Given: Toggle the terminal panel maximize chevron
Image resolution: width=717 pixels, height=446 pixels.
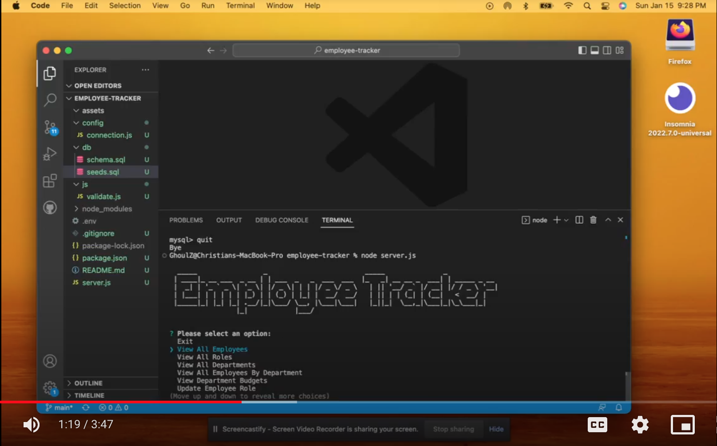Looking at the screenshot, I should pyautogui.click(x=608, y=219).
